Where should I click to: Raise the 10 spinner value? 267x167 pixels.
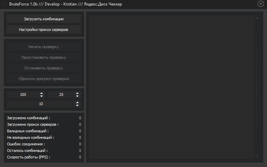pyautogui.click(x=78, y=102)
